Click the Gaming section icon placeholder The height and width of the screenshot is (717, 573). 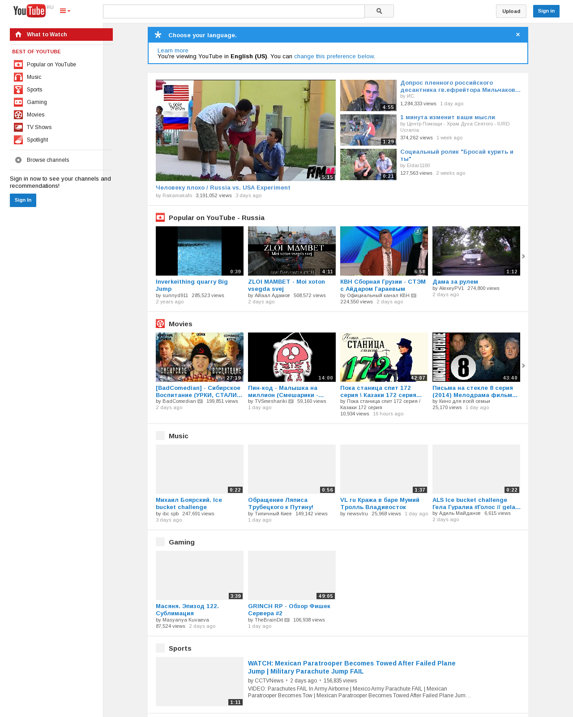pos(160,542)
